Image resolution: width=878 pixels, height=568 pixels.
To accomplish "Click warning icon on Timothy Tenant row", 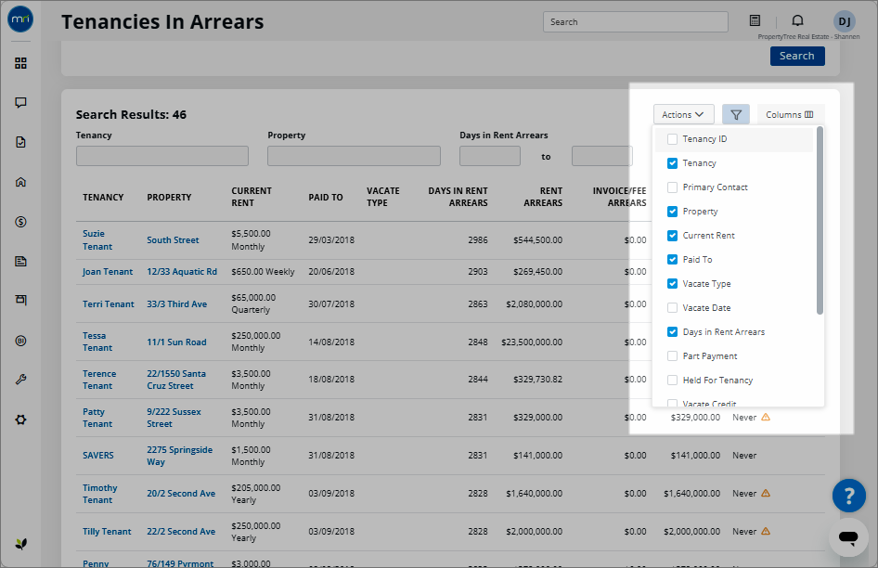I will click(766, 493).
